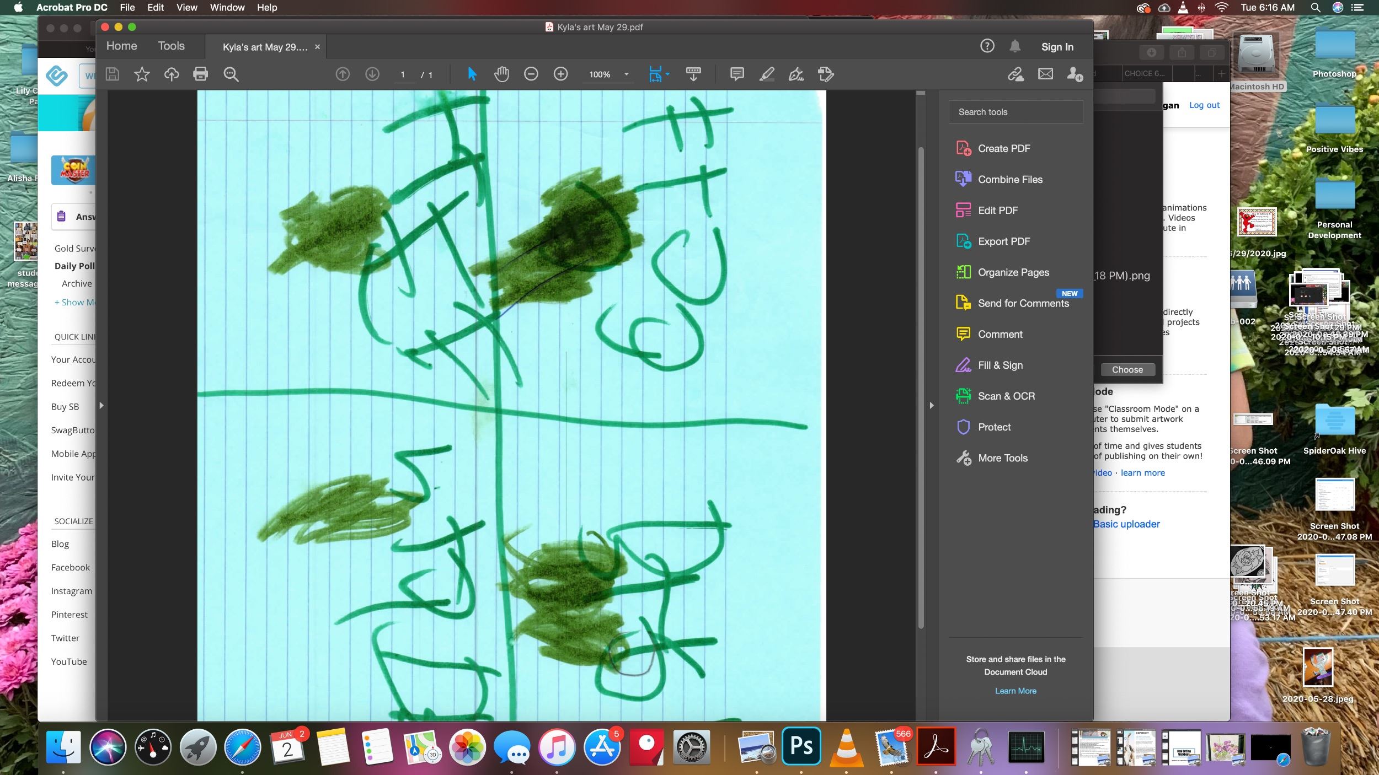Expand the left navigation pane

(x=101, y=405)
